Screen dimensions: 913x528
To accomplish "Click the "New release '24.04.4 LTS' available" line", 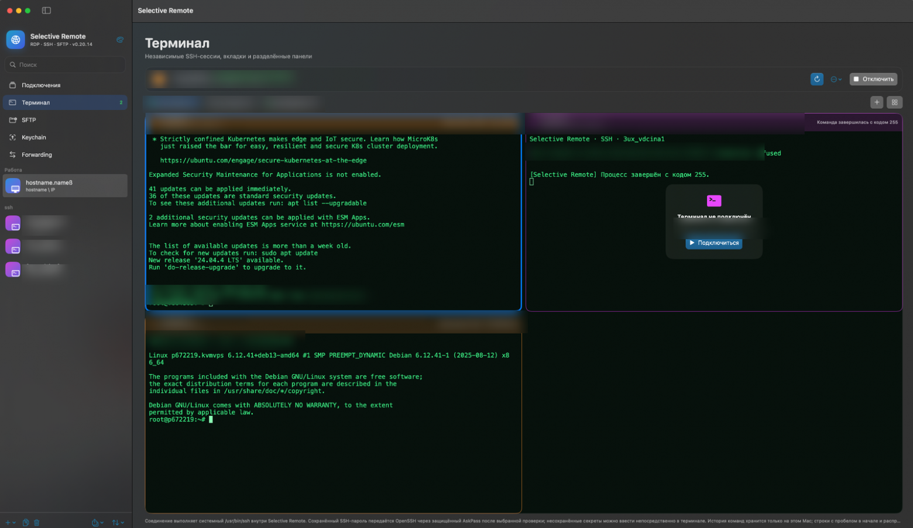I will tap(216, 260).
